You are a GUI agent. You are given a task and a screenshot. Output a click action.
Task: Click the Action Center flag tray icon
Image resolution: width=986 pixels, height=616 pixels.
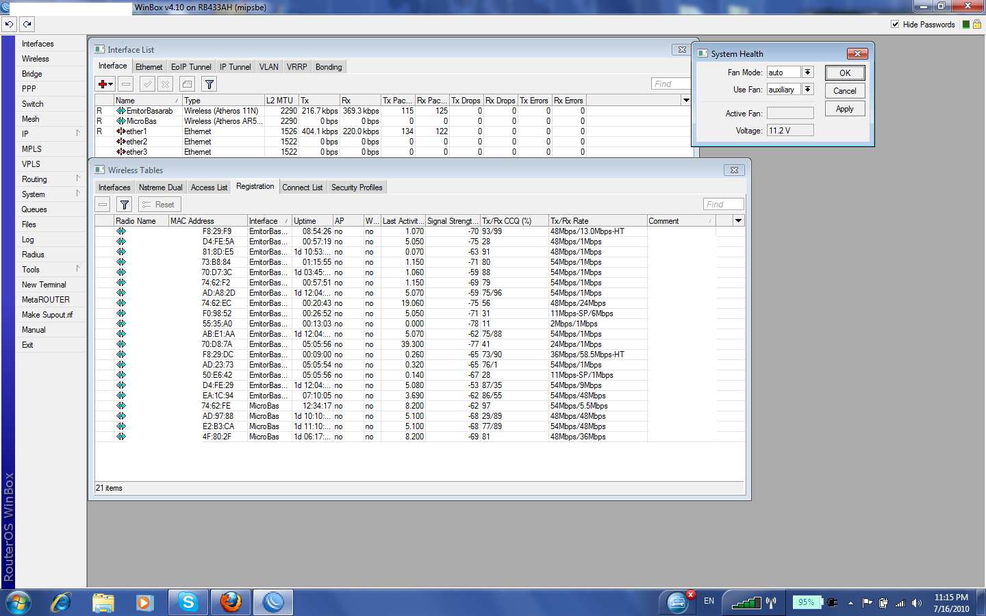[x=868, y=603]
